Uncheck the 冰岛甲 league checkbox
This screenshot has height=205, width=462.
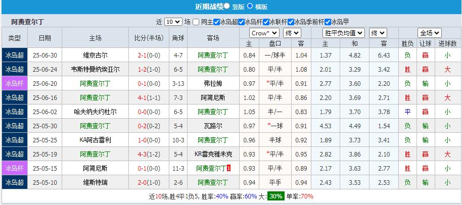(x=328, y=22)
